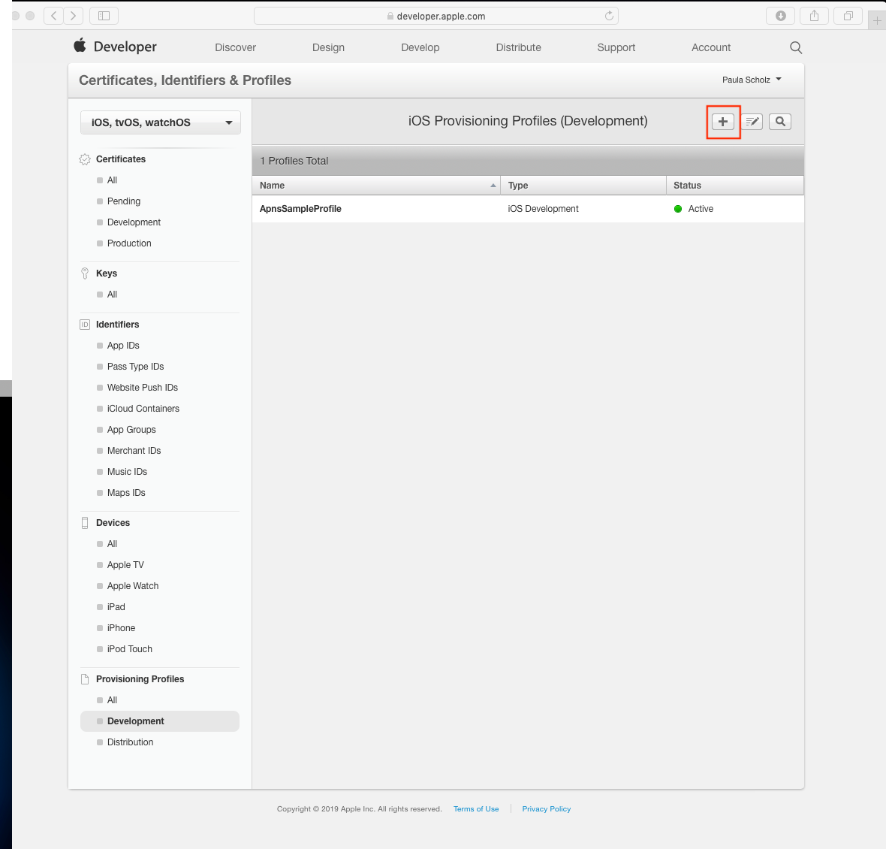This screenshot has width=886, height=849.
Task: Open the Paula Scholz account menu
Action: [x=752, y=80]
